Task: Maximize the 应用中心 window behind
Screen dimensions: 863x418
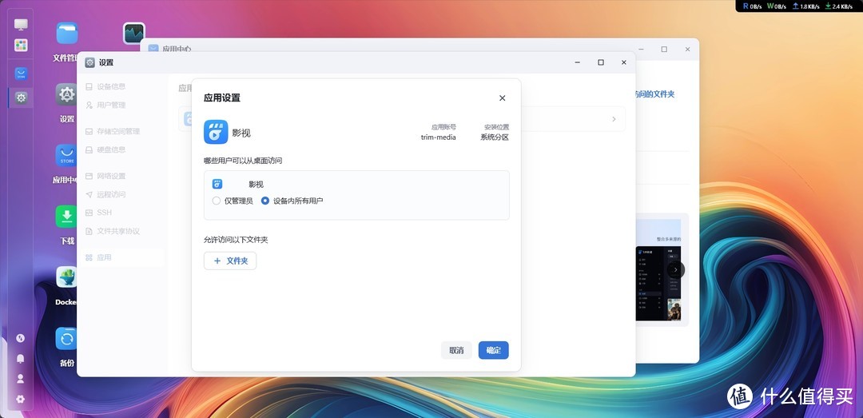Action: tap(664, 49)
